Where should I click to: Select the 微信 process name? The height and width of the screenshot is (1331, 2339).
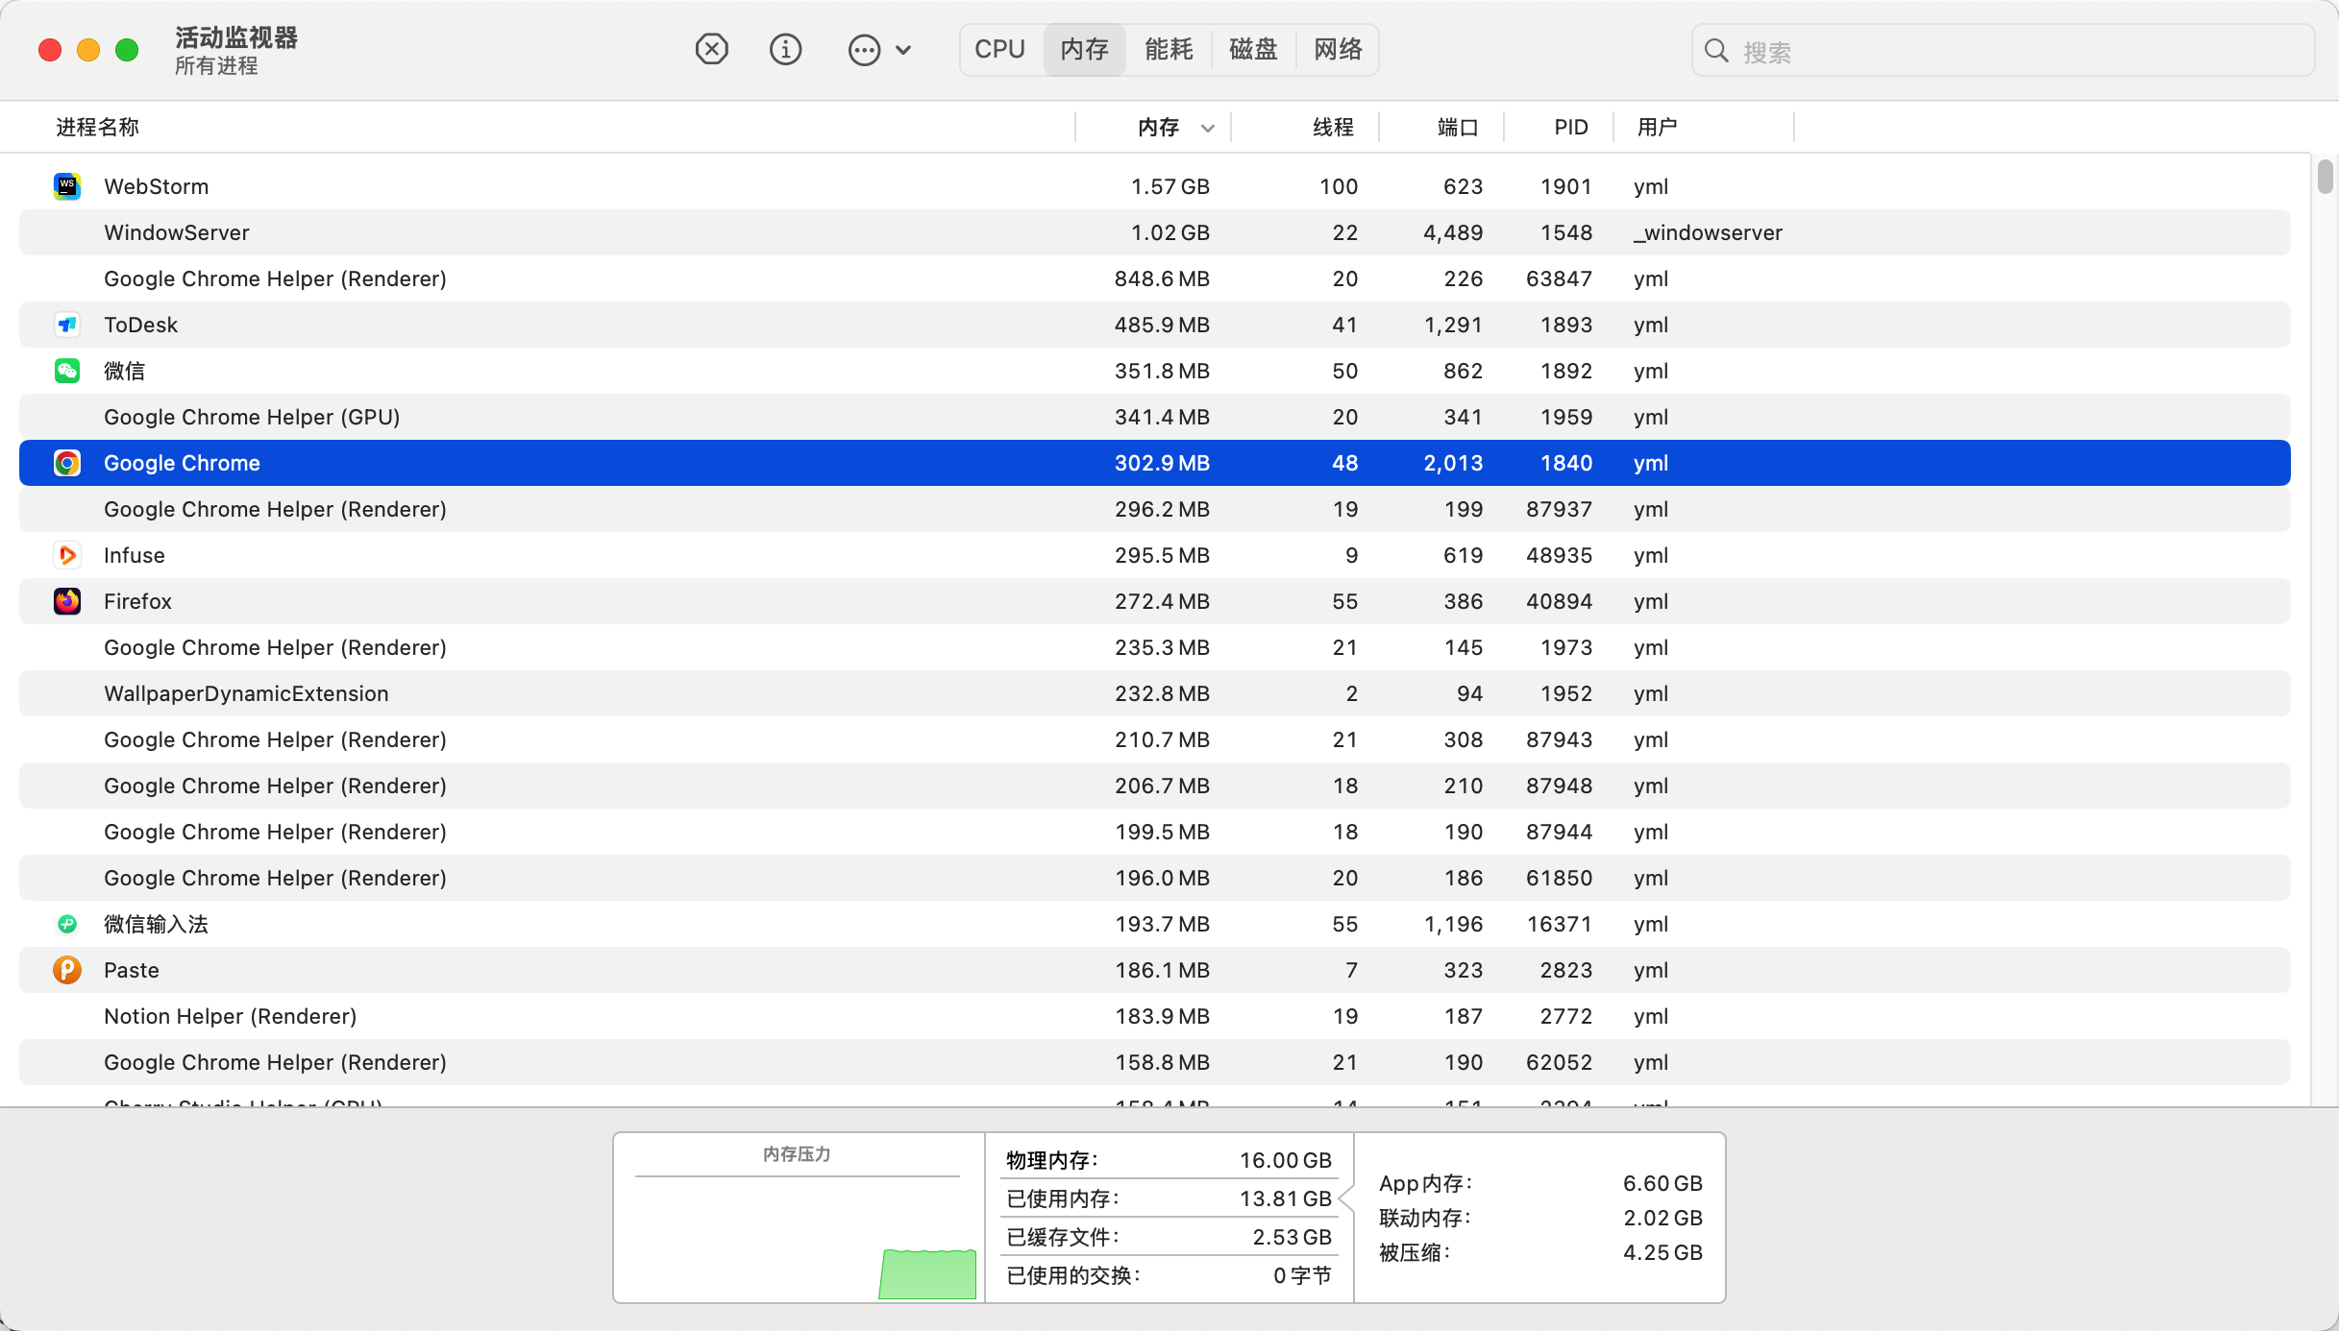(x=125, y=371)
